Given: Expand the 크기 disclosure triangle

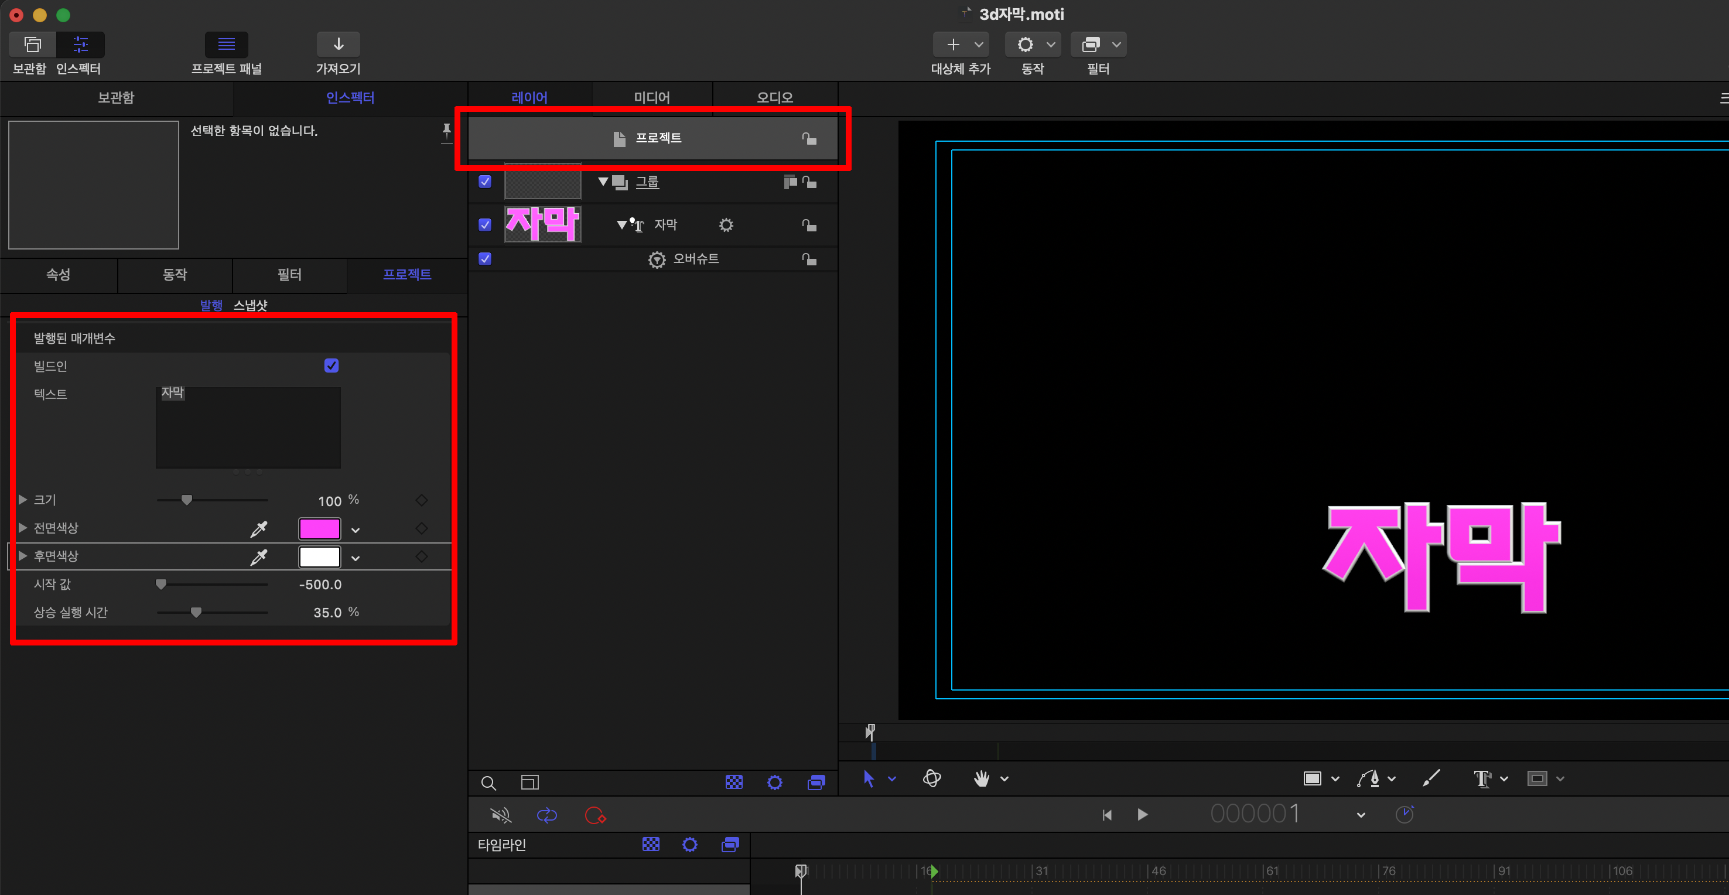Looking at the screenshot, I should [22, 500].
